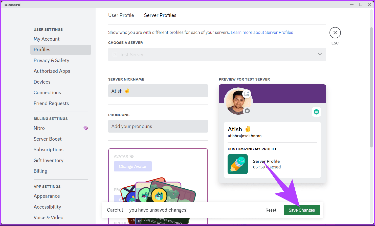Click the PREVIEW FOR TEST SERVER label
Screen dimensions: 375x226
pos(244,79)
